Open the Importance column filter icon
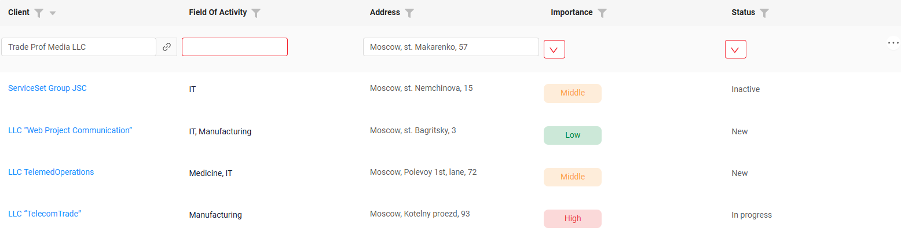Screen dimensions: 901x231 pyautogui.click(x=602, y=13)
